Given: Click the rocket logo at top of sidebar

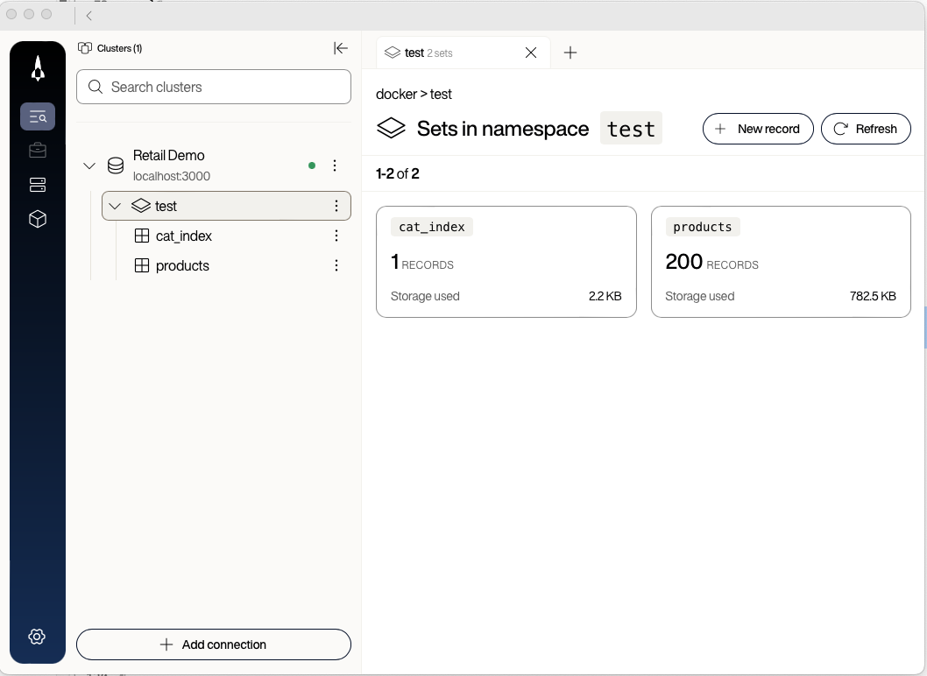Looking at the screenshot, I should pos(37,67).
